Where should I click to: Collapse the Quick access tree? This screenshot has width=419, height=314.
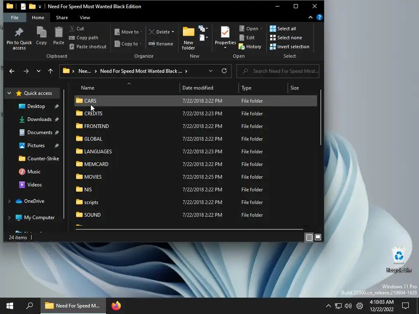coord(9,93)
